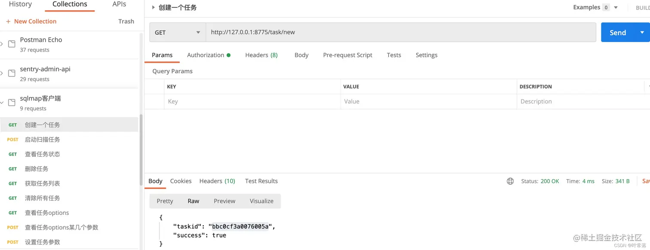Viewport: 650px width, 250px height.
Task: Open the 查看任务options GET request
Action: [69, 213]
